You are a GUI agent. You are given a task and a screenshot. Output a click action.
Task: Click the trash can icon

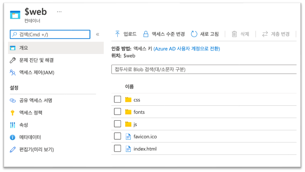(x=234, y=34)
